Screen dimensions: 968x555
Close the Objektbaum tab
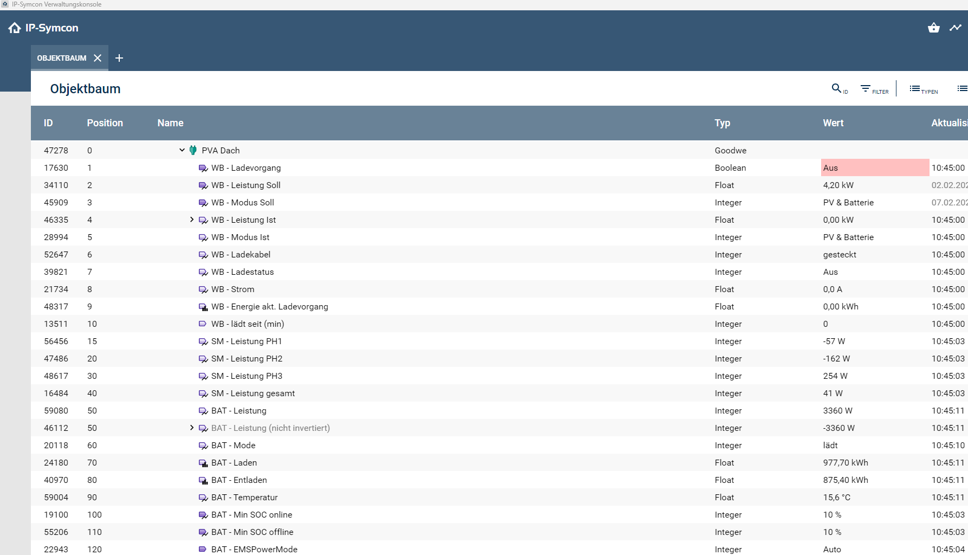coord(98,58)
